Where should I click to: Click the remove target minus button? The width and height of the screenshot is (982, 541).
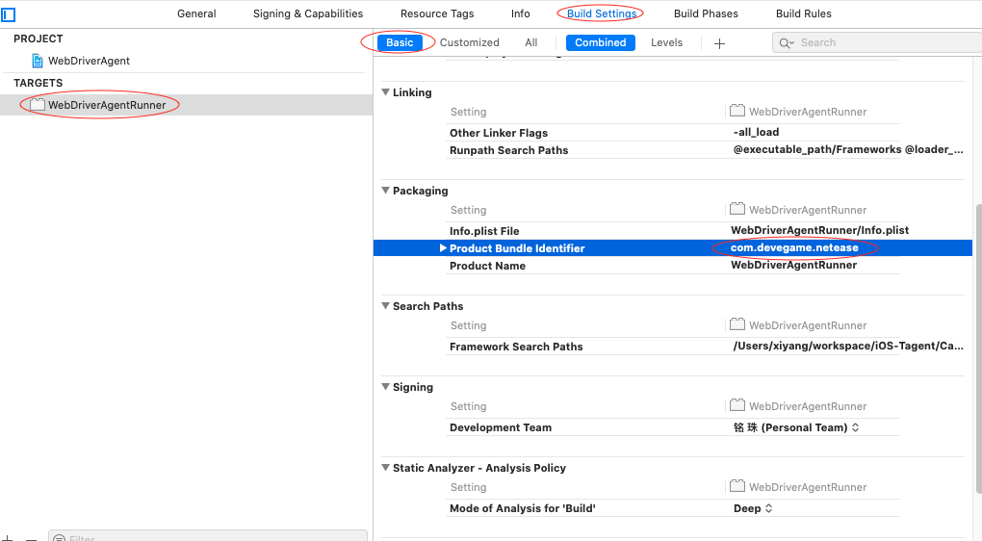click(32, 538)
